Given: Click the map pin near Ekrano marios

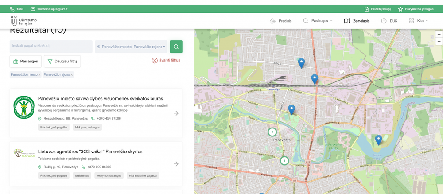Looking at the screenshot, I should click(378, 140).
